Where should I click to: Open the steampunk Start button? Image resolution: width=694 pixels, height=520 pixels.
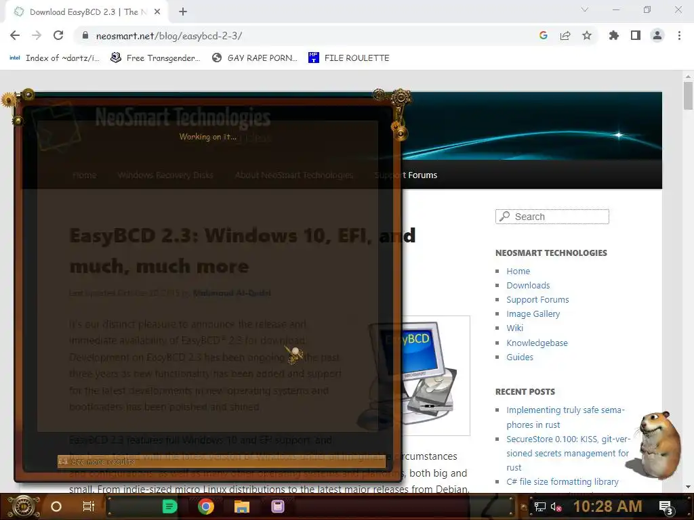click(x=24, y=506)
